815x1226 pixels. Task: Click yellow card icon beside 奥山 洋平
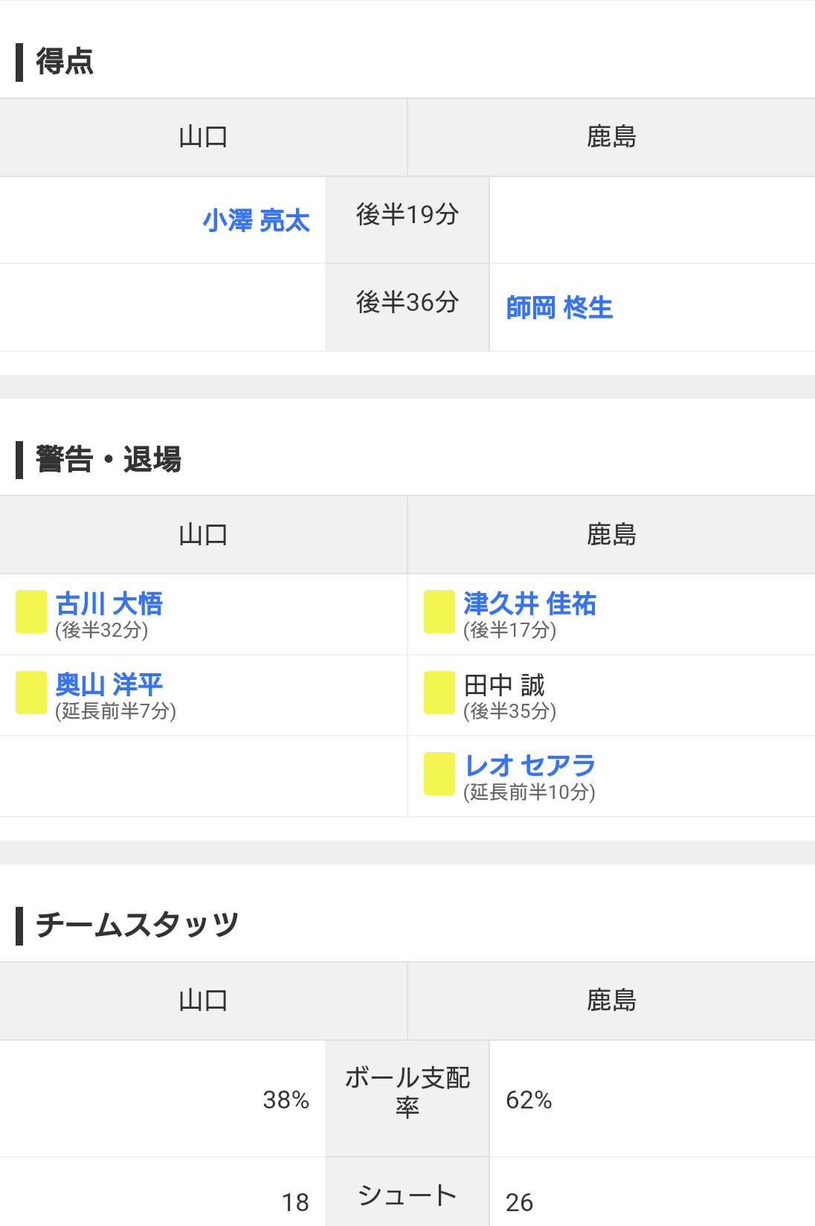point(31,693)
